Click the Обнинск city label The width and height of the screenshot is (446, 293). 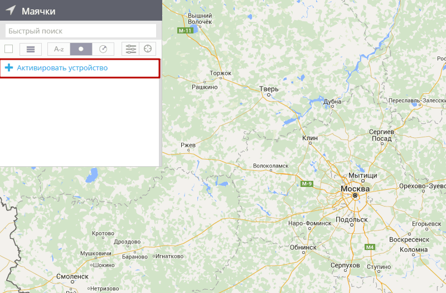pos(303,247)
